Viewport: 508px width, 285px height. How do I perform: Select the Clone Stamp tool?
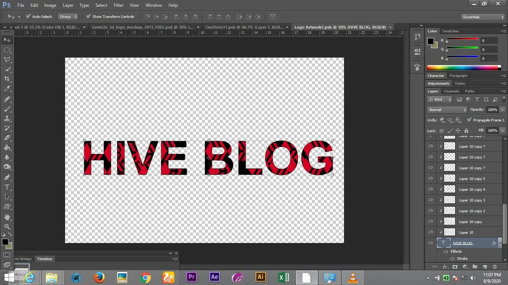point(7,118)
